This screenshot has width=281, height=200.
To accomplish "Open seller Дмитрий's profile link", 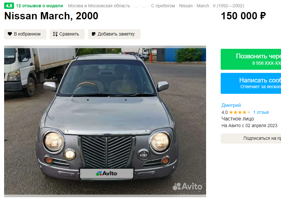I will pyautogui.click(x=231, y=105).
